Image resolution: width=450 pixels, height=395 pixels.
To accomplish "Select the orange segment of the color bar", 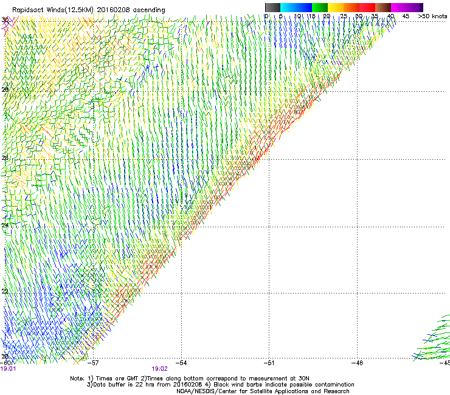I will click(x=351, y=7).
